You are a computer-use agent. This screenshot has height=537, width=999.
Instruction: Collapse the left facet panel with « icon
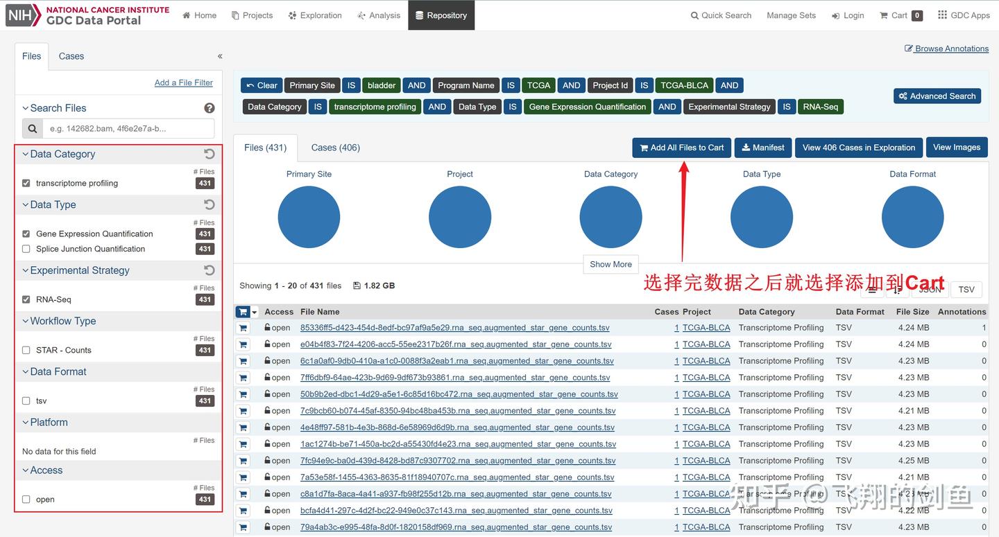pos(220,56)
